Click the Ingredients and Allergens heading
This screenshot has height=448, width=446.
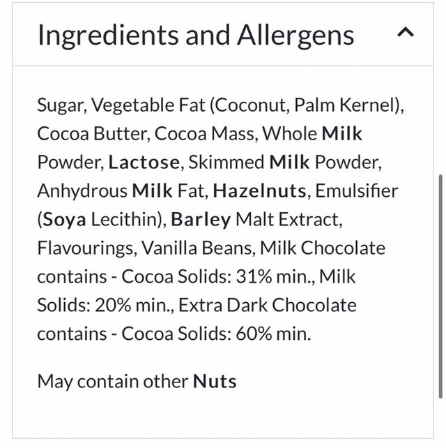(196, 35)
